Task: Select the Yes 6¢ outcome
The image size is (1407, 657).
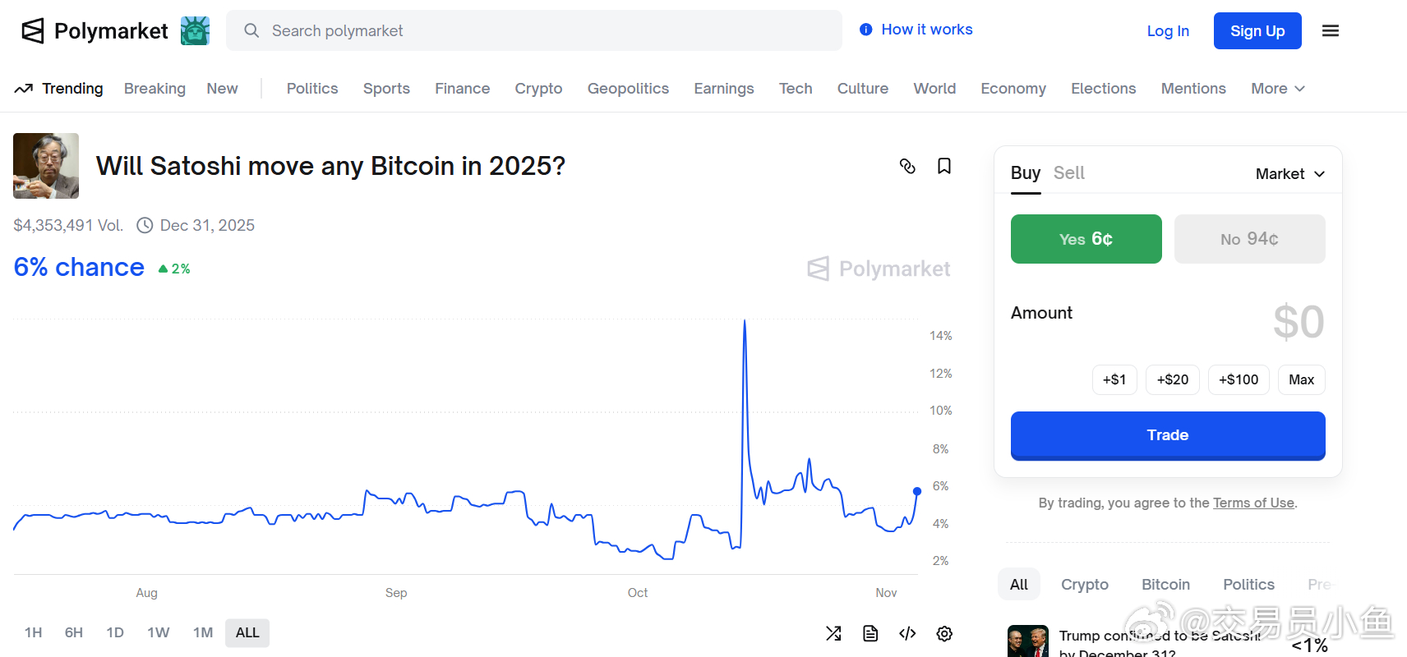Action: click(1086, 239)
